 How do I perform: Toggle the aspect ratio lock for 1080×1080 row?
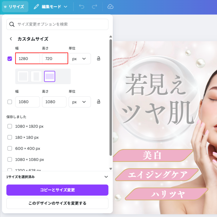98,102
